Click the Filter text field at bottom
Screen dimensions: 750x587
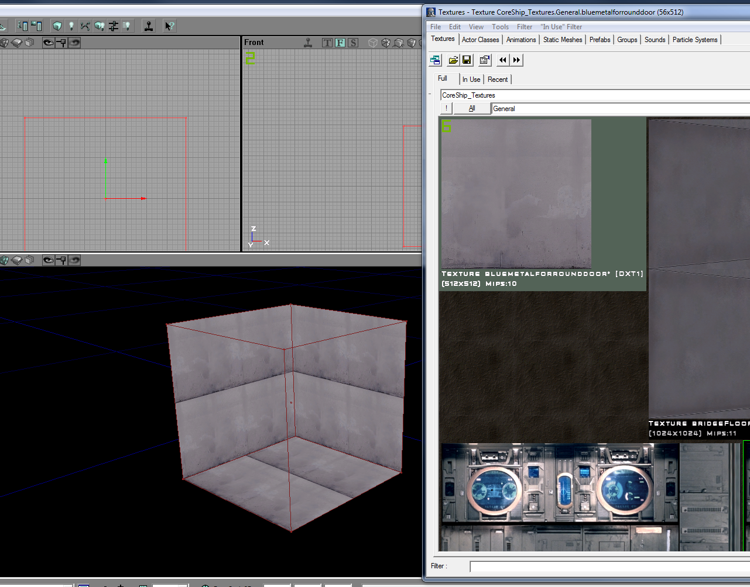click(609, 566)
